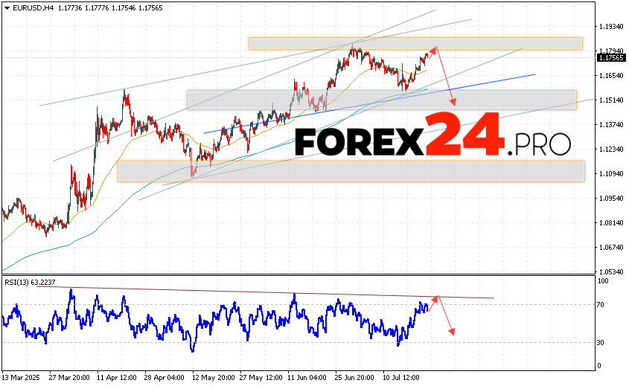
Task: Select the 1.17546 low price value in header
Action: point(124,8)
